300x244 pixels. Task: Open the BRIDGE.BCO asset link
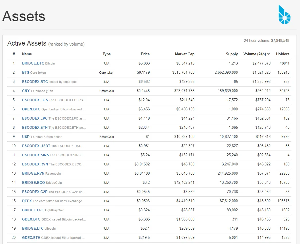click(x=33, y=182)
